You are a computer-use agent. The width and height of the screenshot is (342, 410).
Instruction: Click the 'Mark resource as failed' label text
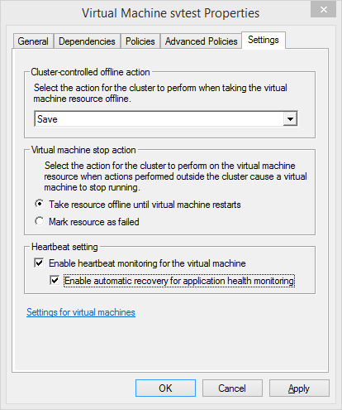pyautogui.click(x=94, y=222)
